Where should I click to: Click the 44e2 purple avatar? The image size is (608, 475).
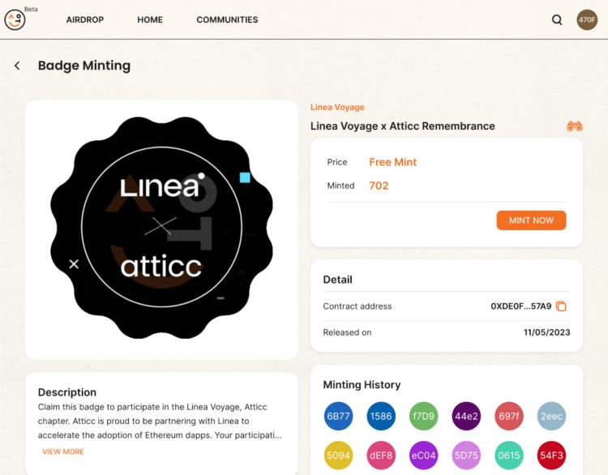click(466, 416)
